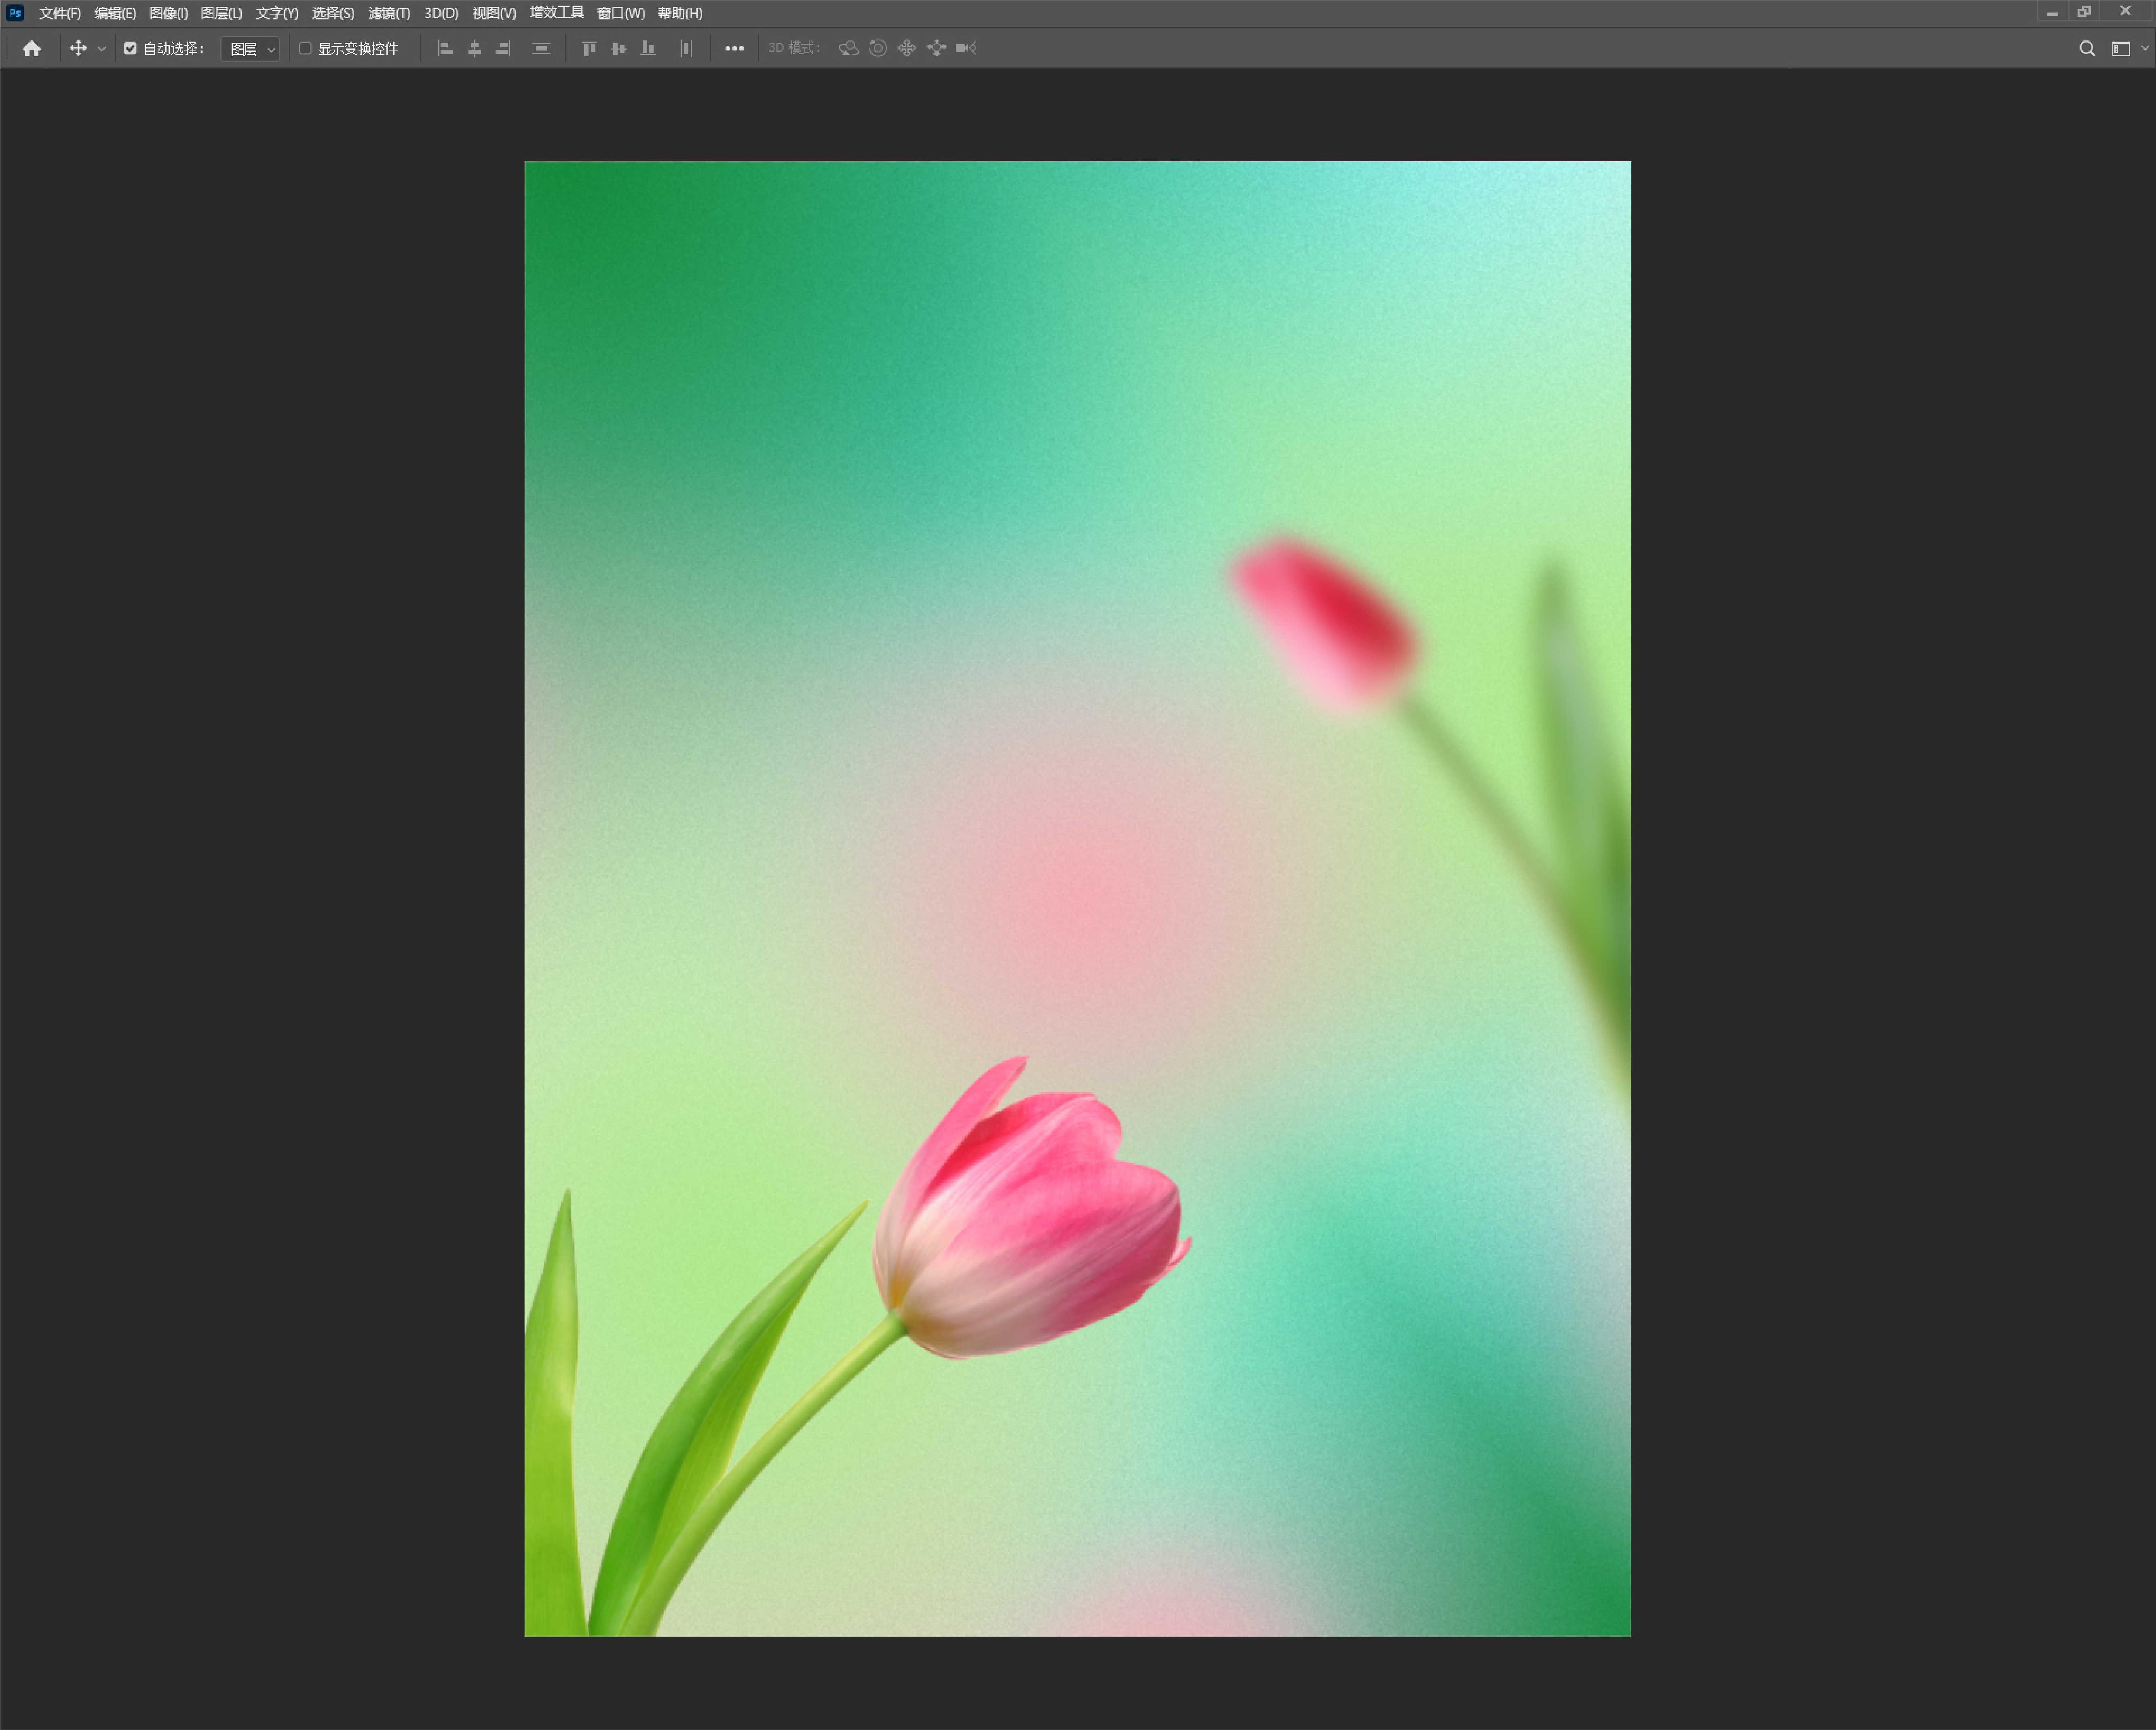Select the 3D pan mode icon
This screenshot has width=2156, height=1730.
907,48
